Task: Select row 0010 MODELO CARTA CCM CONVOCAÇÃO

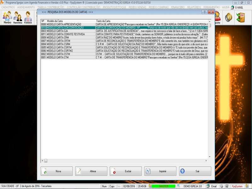Action: coord(124,28)
